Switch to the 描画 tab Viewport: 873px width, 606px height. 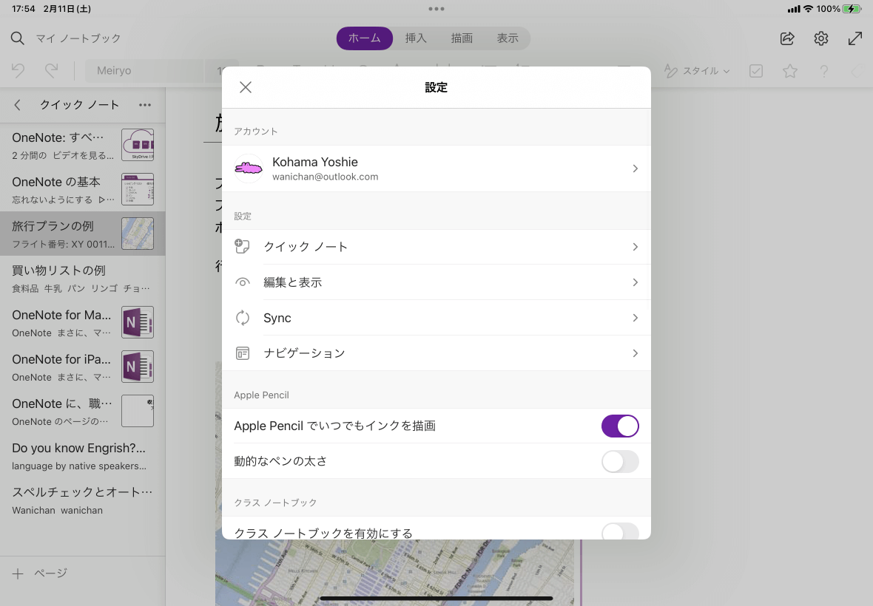coord(462,38)
